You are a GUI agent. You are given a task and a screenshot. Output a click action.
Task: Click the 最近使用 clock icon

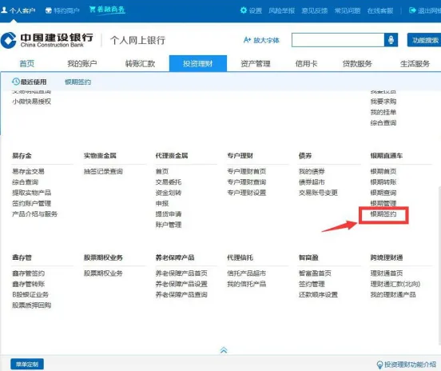(x=15, y=82)
